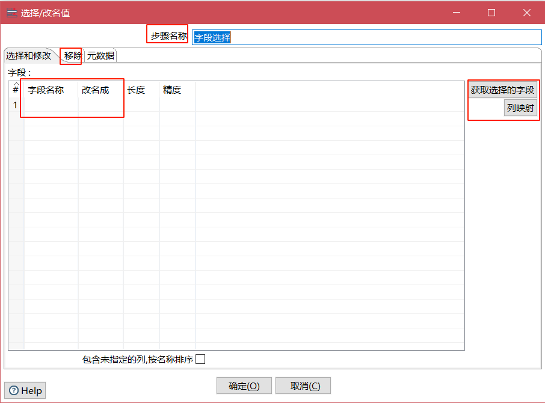
Task: Click first row cell under 改名成
Action: tap(100, 105)
